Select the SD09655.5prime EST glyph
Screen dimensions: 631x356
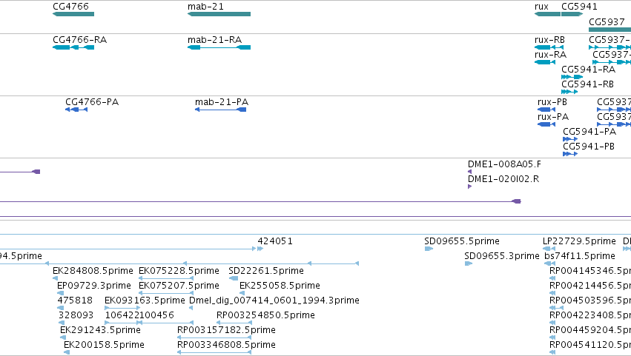tap(429, 249)
